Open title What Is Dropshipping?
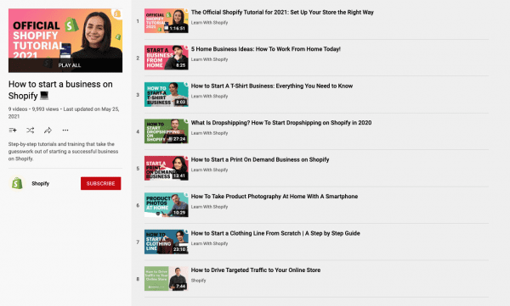 tap(281, 123)
